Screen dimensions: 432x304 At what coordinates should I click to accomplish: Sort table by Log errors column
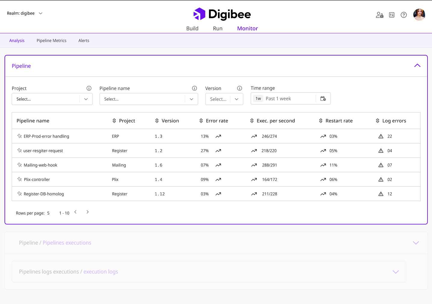(378, 121)
